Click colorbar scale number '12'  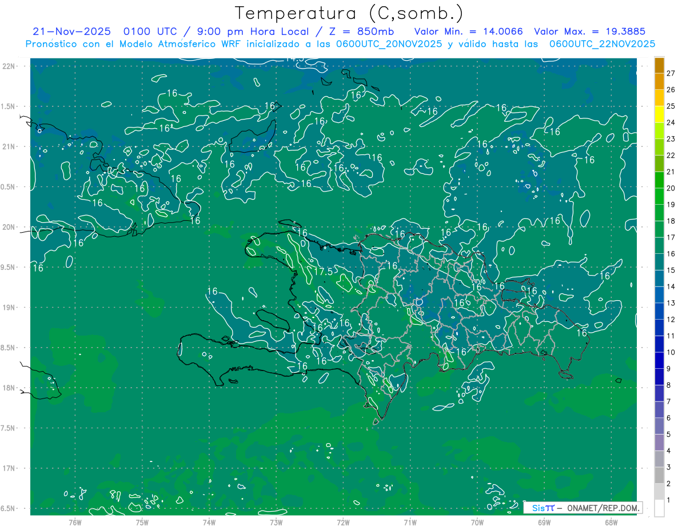point(671,320)
